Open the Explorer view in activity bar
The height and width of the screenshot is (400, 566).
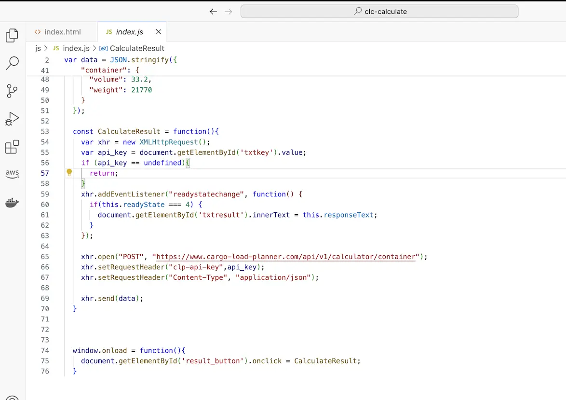tap(12, 35)
